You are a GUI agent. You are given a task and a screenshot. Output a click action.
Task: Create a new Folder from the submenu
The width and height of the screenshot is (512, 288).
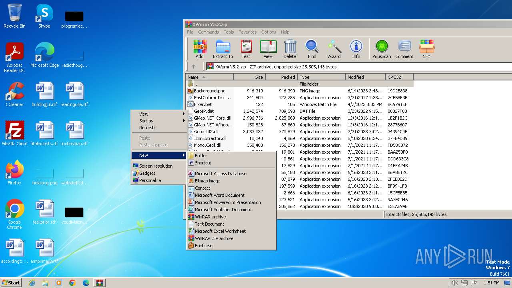pos(231,156)
